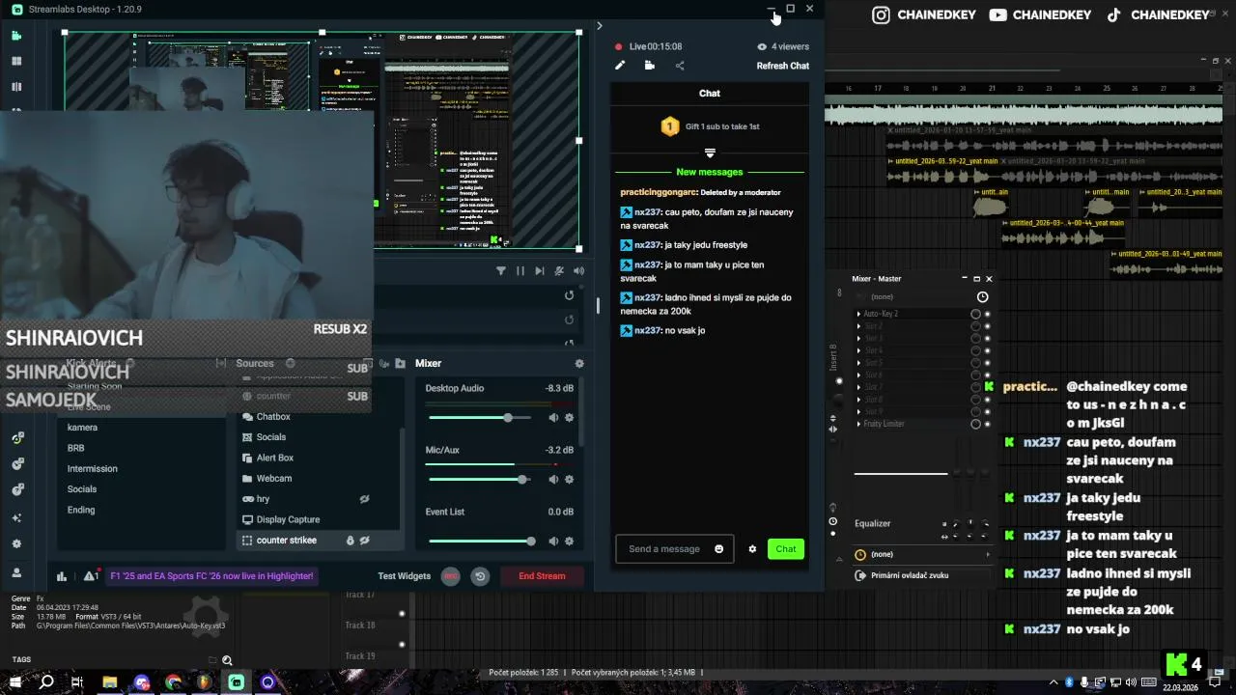
Task: Adjust the Mic/Aux volume slider
Action: 480,480
